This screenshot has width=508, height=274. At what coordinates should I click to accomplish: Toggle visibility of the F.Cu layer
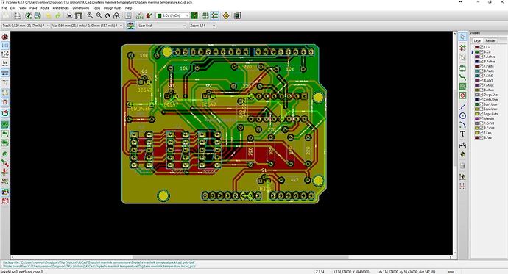pyautogui.click(x=481, y=47)
